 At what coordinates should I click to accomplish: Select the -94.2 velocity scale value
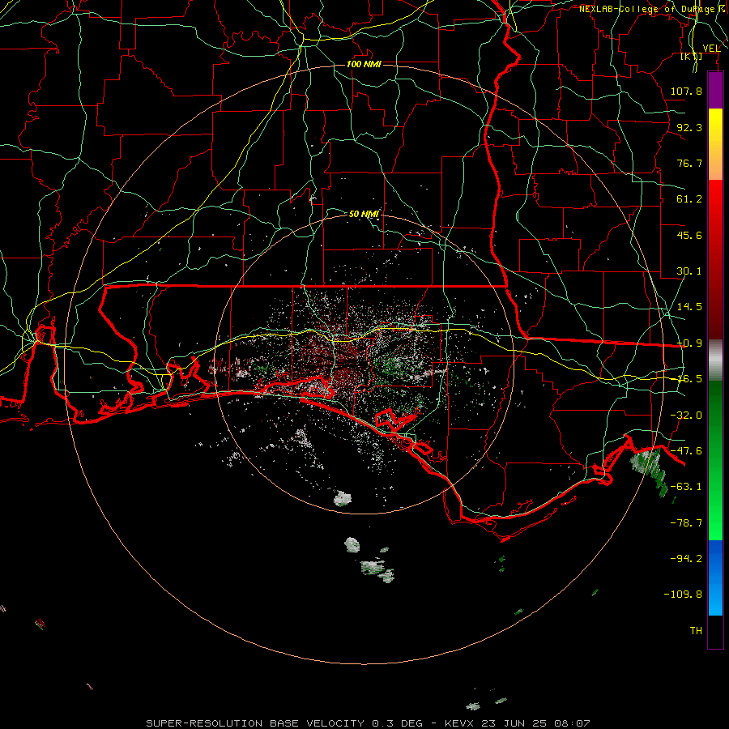686,558
